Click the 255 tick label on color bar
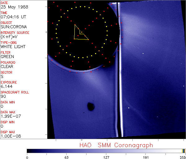This screenshot has height=159, width=186. pos(182,157)
